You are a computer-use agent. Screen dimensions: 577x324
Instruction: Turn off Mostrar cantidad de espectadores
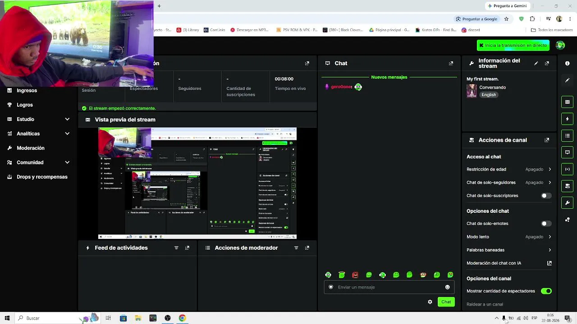(546, 291)
